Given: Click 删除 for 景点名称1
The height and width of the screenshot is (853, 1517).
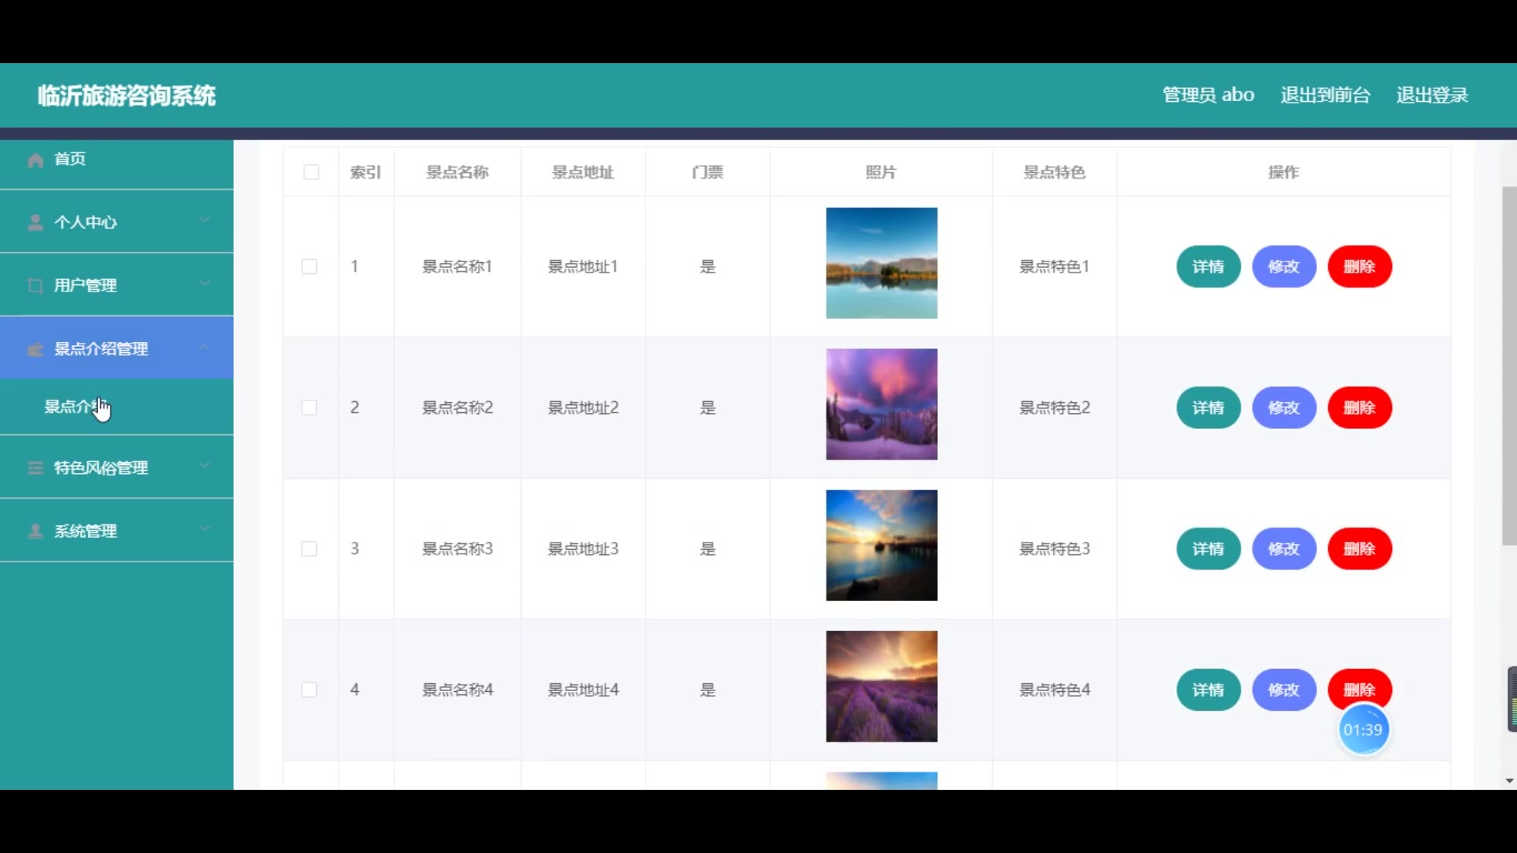Looking at the screenshot, I should coord(1360,267).
